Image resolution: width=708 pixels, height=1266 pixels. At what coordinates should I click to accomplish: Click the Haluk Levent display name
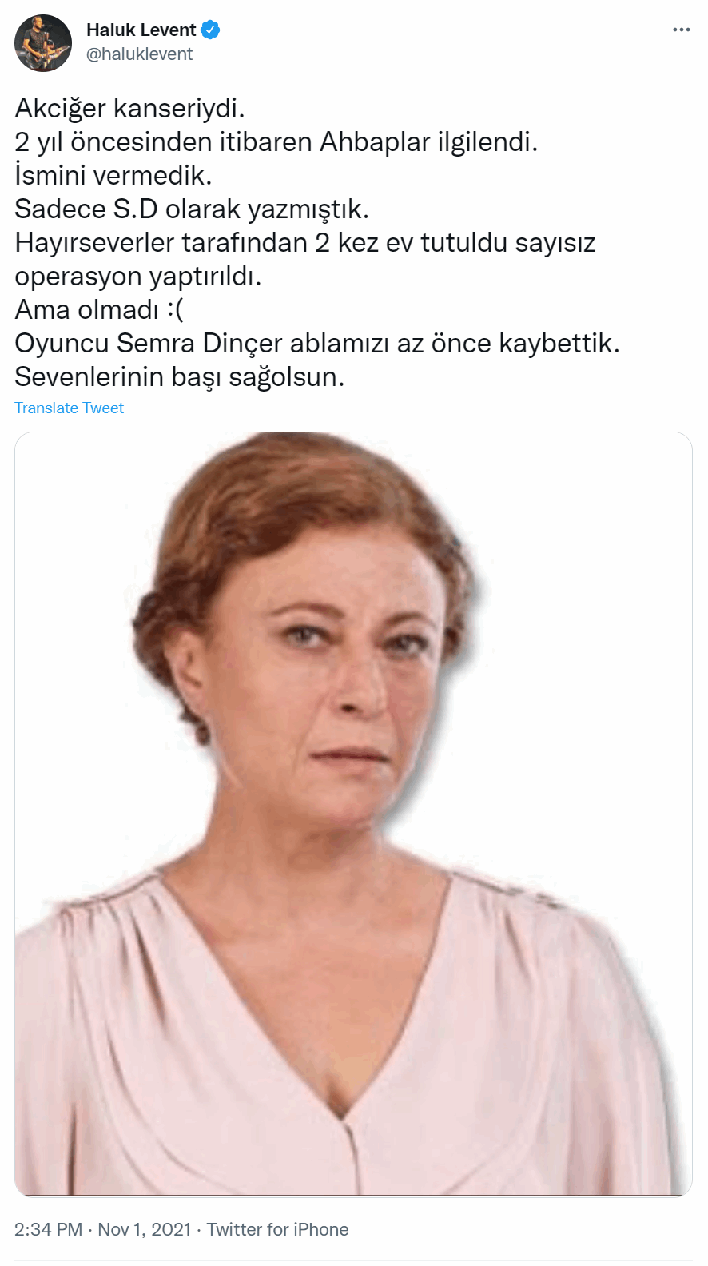[141, 30]
